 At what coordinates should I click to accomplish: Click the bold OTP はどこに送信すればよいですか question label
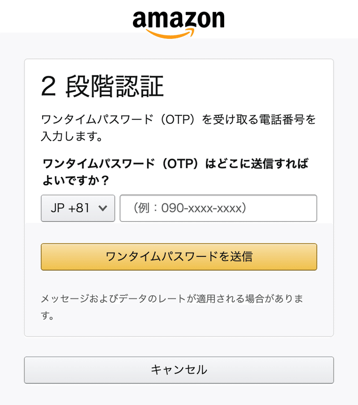175,172
